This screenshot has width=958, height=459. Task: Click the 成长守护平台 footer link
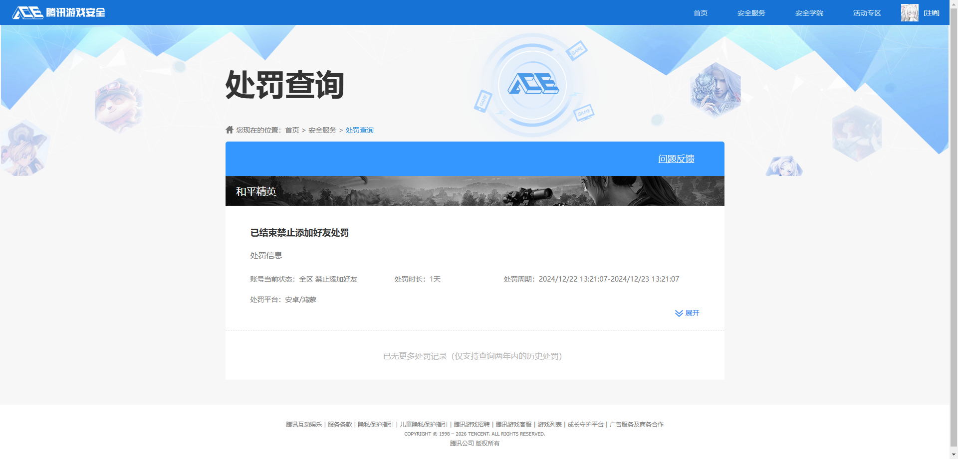pos(585,424)
